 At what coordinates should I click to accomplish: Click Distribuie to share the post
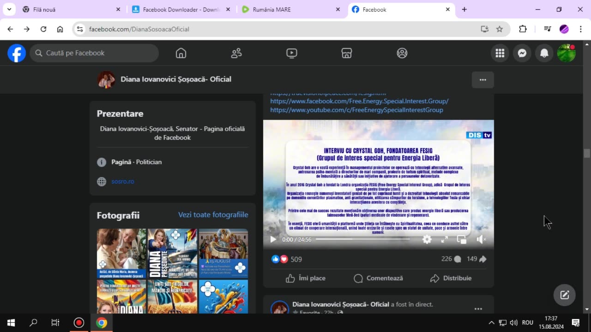pos(451,278)
